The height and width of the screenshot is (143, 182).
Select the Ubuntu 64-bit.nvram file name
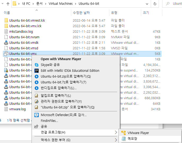coord(24,37)
